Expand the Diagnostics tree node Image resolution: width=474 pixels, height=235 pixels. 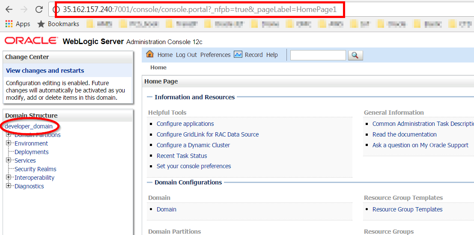[8, 186]
